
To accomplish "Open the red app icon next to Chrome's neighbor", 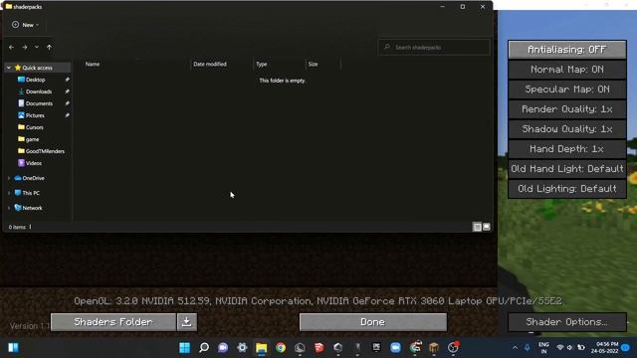I will pyautogui.click(x=318, y=348).
